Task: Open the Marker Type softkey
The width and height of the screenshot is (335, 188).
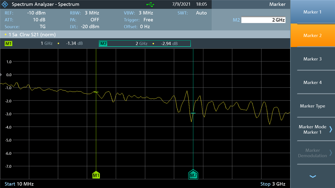Action: pyautogui.click(x=313, y=106)
